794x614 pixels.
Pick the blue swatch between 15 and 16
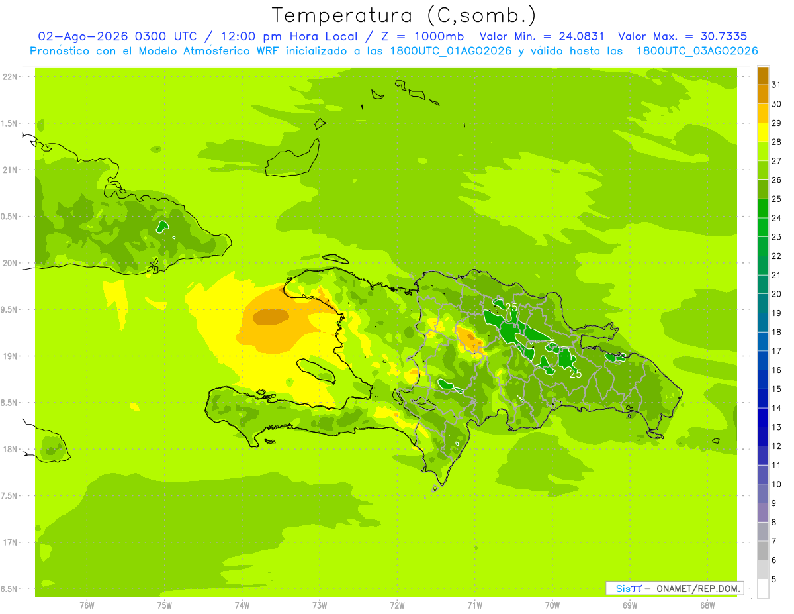point(763,380)
